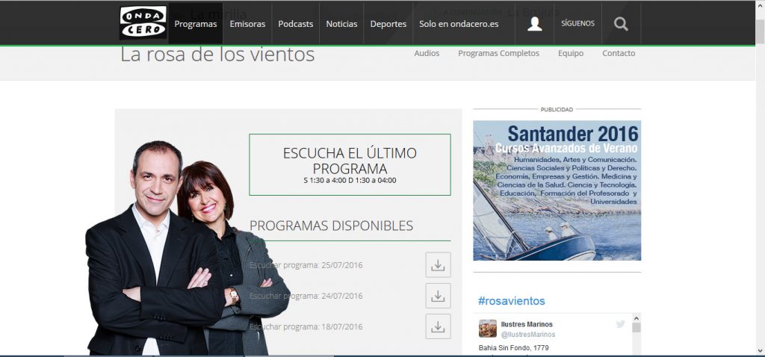
Task: Click tweet text Bahia Sin Fondo, 1779
Action: click(x=514, y=348)
